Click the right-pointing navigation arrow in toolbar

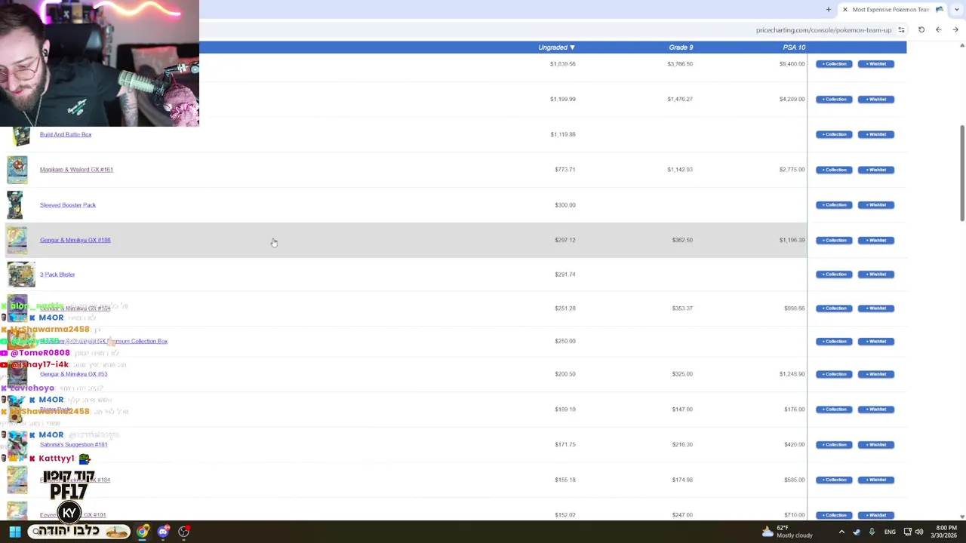point(955,30)
